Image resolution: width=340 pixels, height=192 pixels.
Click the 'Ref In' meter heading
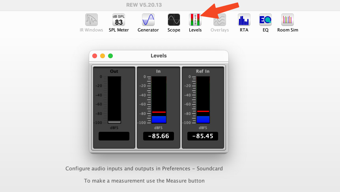(x=203, y=71)
